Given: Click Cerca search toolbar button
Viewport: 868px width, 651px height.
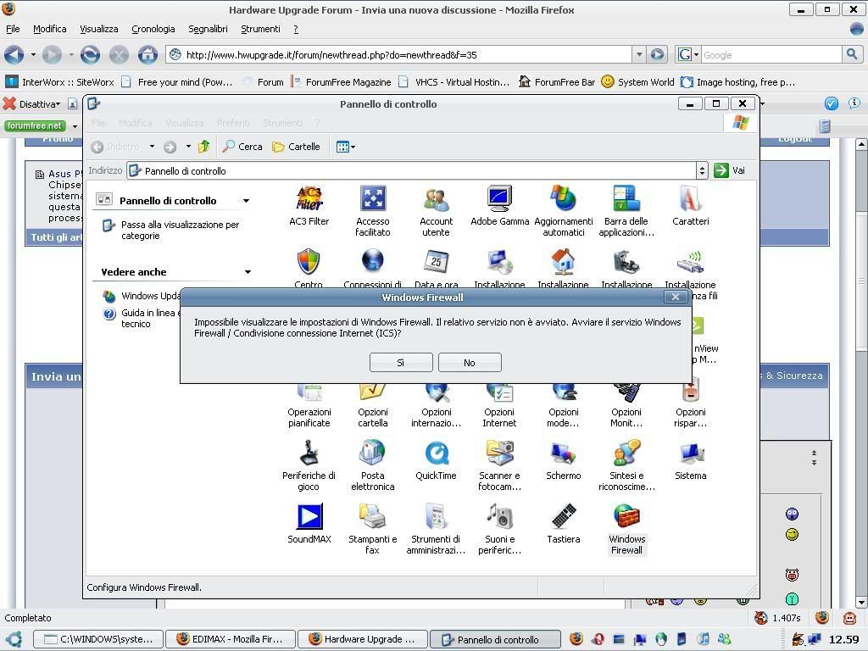Looking at the screenshot, I should (242, 147).
